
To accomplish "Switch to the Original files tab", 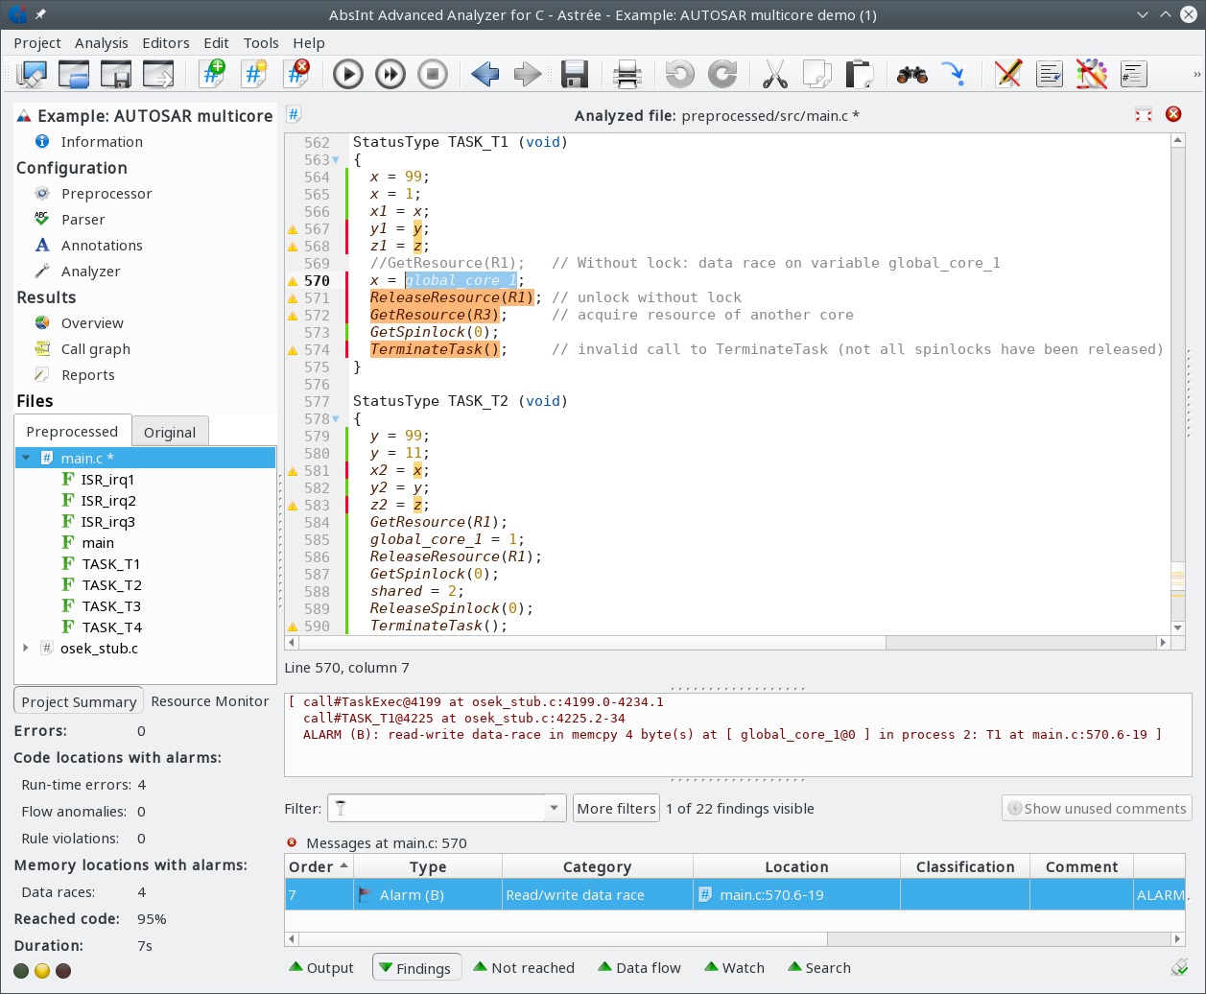I will click(x=170, y=432).
